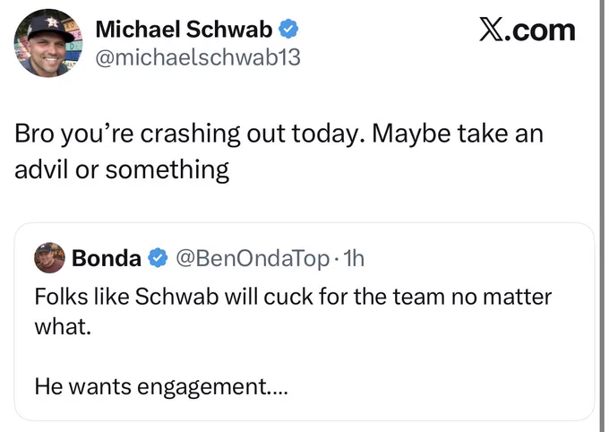
Task: Click the vertical bar at right edge
Action: [601, 216]
